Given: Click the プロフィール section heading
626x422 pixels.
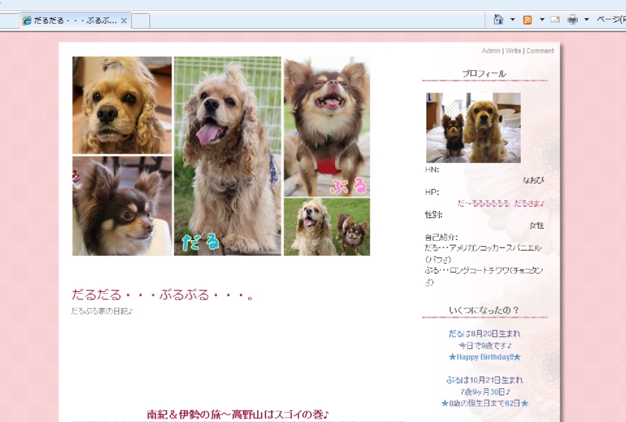Looking at the screenshot, I should coord(485,74).
